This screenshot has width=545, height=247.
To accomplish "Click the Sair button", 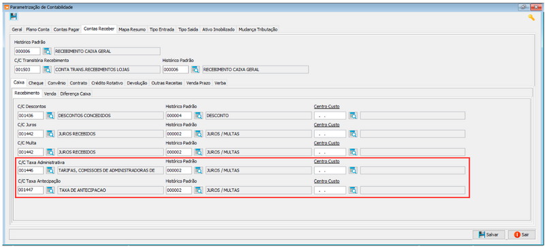I will (521, 235).
